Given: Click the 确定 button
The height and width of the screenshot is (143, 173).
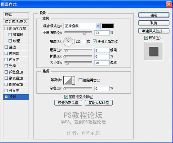Looking at the screenshot, I should [x=154, y=15].
